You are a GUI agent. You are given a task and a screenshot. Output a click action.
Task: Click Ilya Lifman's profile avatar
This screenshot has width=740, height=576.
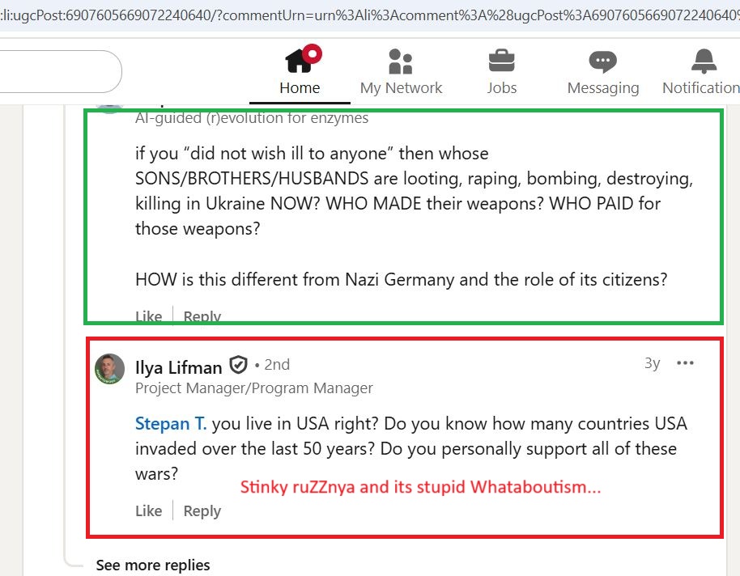pos(110,369)
